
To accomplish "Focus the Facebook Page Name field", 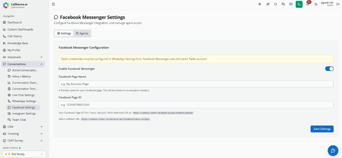I will (196, 84).
